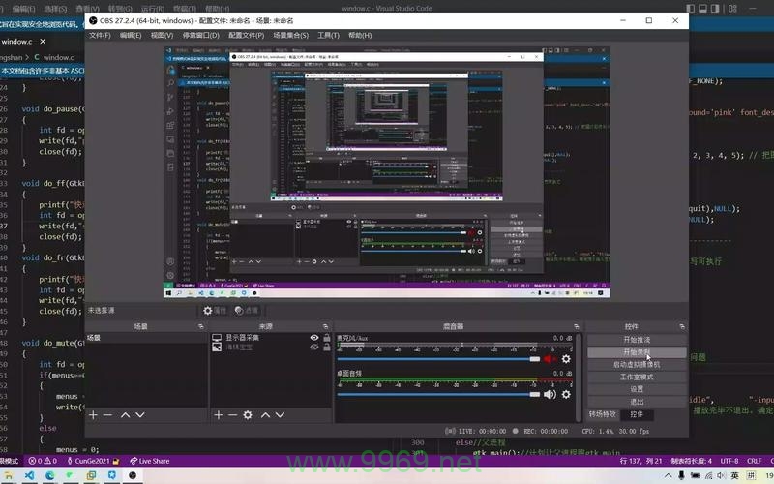This screenshot has width=774, height=484.
Task: Add a new scene with the plus icon
Action: pos(93,415)
